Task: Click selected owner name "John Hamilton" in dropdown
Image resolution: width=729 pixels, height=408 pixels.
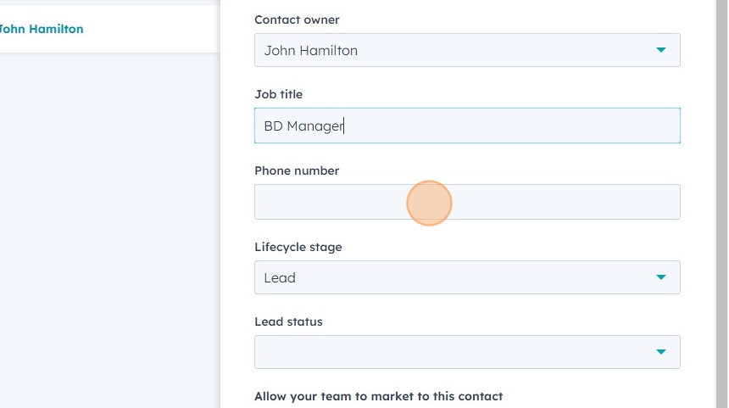Action: click(x=310, y=50)
